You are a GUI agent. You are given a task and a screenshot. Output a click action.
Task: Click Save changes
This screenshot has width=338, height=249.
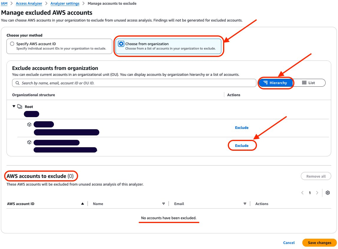pos(319,243)
